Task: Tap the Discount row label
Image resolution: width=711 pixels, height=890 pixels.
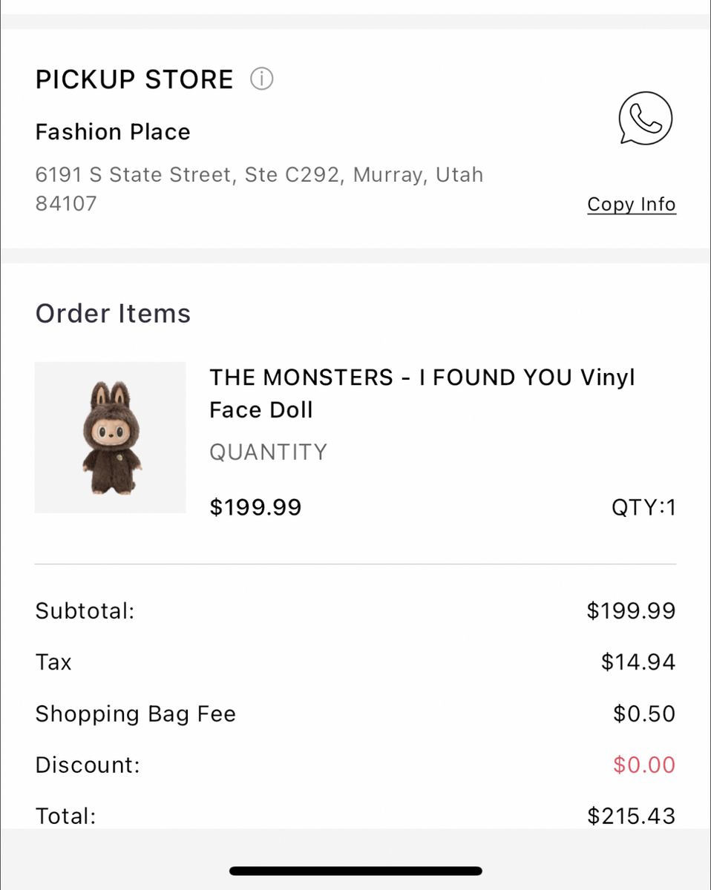Action: click(x=88, y=765)
